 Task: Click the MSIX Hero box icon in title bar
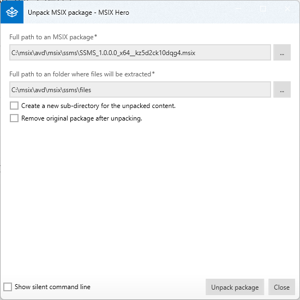click(12, 12)
